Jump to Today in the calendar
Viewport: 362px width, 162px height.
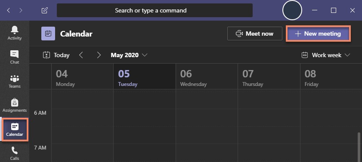click(x=56, y=55)
